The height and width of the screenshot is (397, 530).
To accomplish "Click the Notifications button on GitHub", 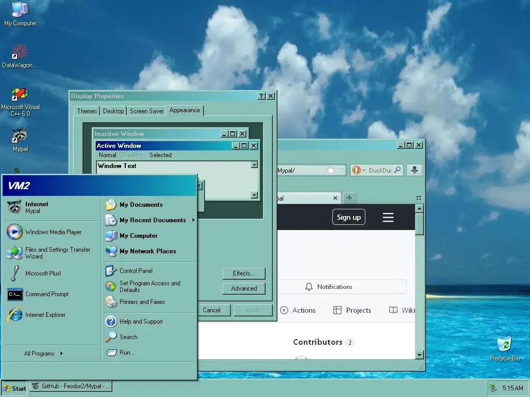I will coord(342,286).
